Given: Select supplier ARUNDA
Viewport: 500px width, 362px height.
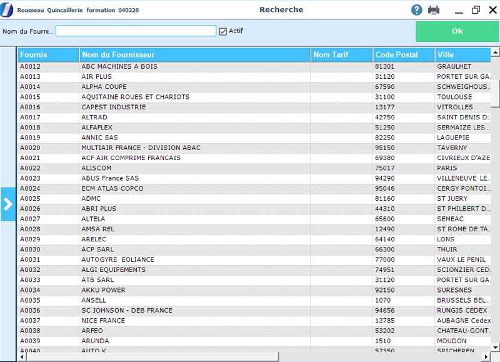Looking at the screenshot, I should [x=95, y=341].
